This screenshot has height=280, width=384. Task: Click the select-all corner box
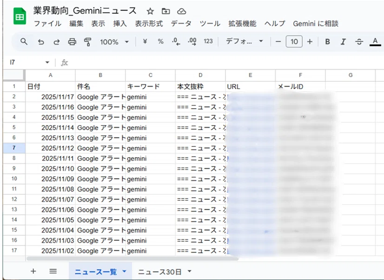pos(14,75)
